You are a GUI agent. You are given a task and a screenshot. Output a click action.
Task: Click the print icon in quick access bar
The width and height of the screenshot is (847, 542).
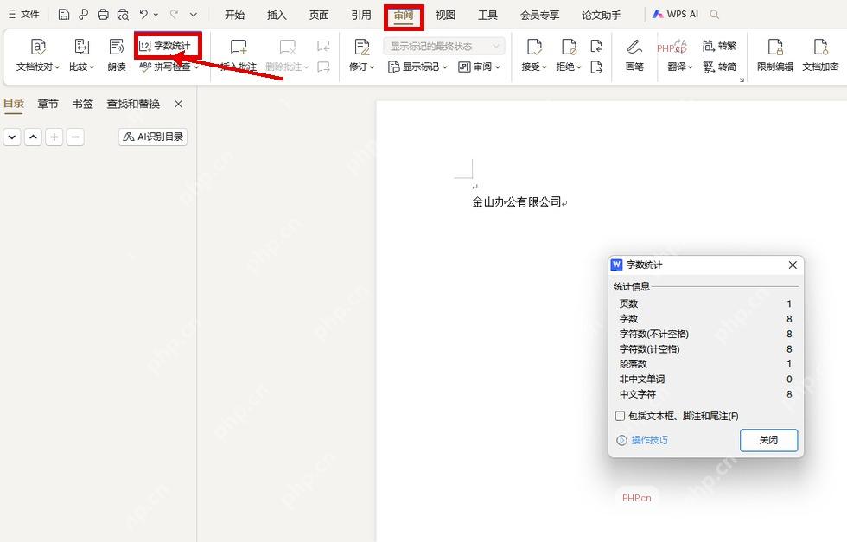(103, 15)
